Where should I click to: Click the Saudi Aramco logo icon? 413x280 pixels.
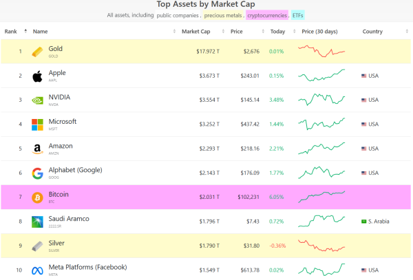pos(37,222)
